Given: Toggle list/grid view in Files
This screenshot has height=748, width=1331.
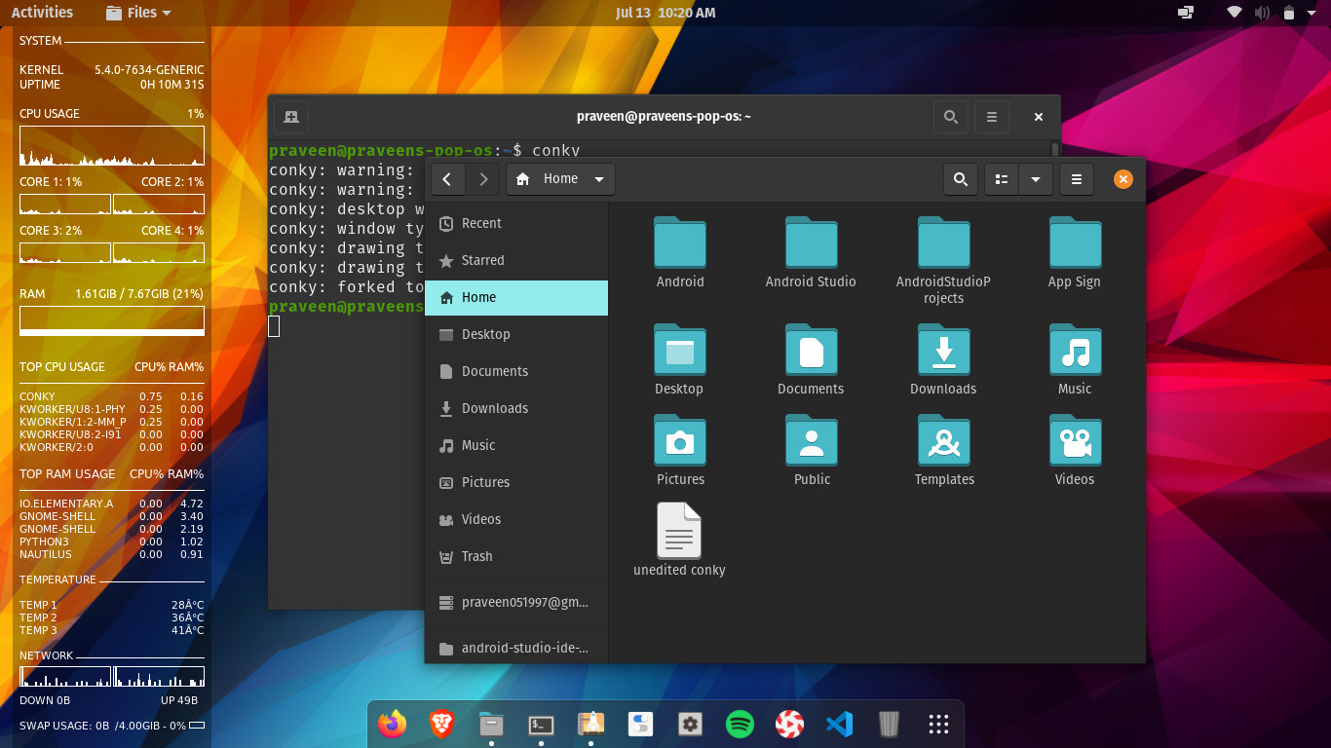Looking at the screenshot, I should (1002, 179).
